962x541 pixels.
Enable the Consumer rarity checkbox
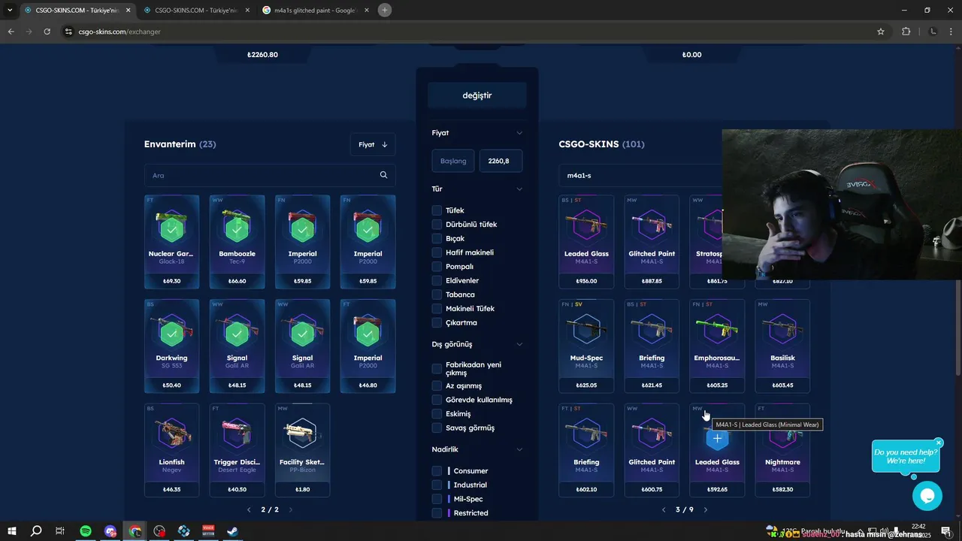click(x=437, y=471)
